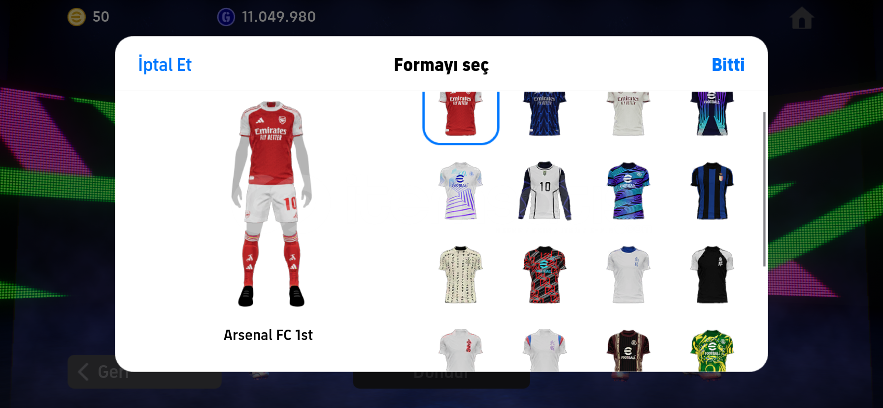This screenshot has height=408, width=883.
Task: Select the white jersey with blue collar
Action: [x=628, y=274]
